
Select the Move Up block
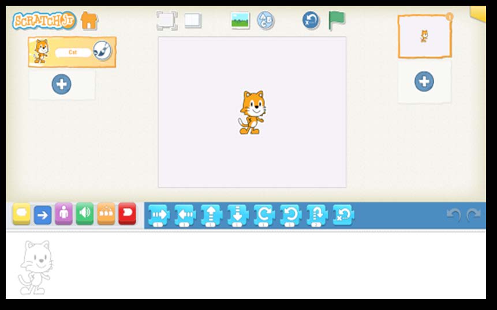[211, 216]
